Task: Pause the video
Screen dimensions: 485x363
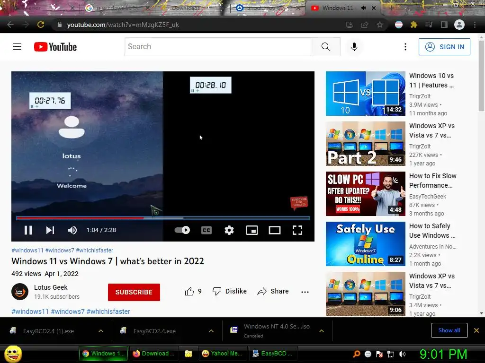Action: (x=28, y=230)
